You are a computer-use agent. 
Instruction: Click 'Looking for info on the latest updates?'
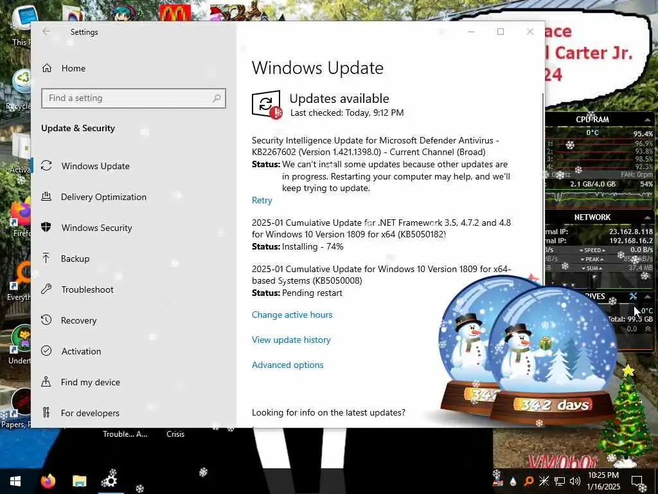(x=328, y=412)
